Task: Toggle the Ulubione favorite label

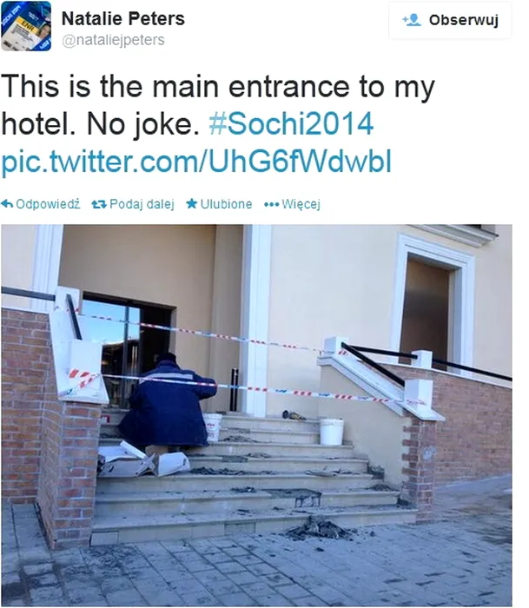Action: click(x=226, y=204)
